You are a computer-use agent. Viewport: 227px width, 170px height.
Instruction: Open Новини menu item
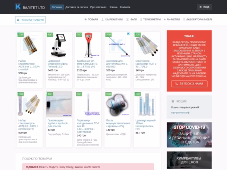tap(113, 7)
